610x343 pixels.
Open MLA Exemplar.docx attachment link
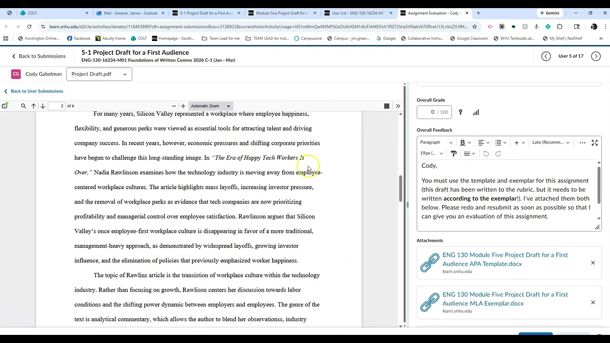(505, 299)
